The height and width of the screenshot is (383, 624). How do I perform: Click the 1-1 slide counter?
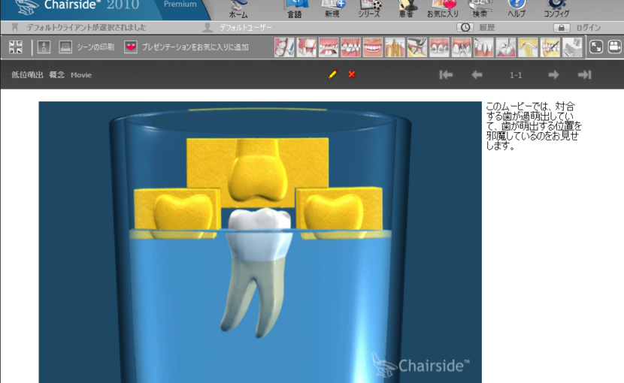516,75
